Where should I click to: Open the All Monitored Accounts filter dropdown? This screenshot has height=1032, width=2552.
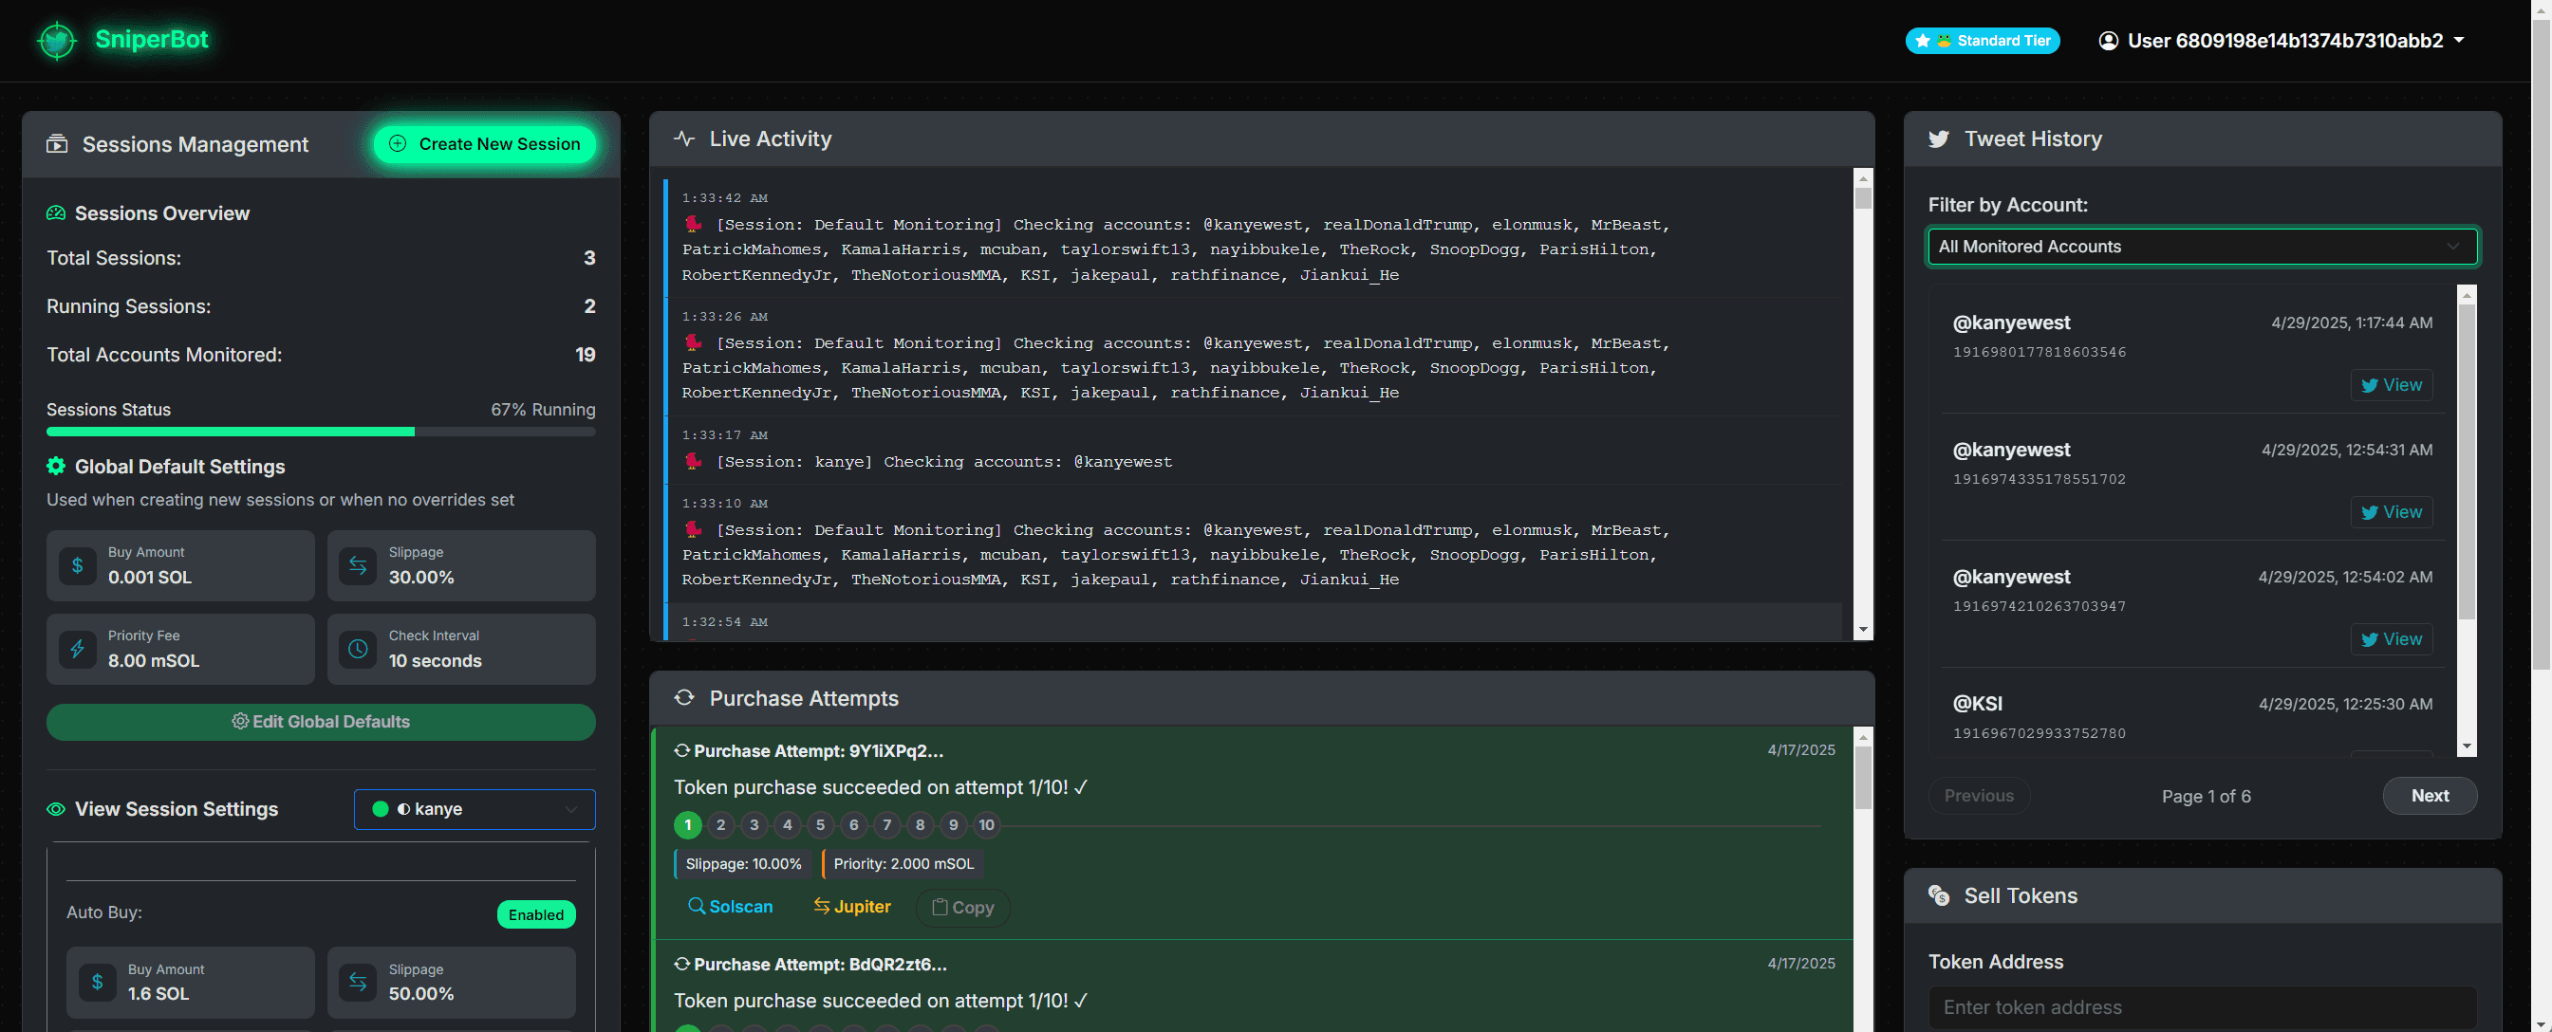[x=2201, y=247]
